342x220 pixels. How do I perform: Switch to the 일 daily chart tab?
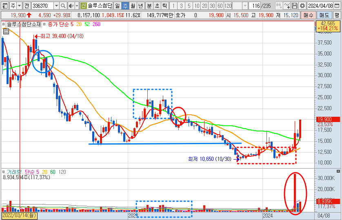[x=118, y=6]
